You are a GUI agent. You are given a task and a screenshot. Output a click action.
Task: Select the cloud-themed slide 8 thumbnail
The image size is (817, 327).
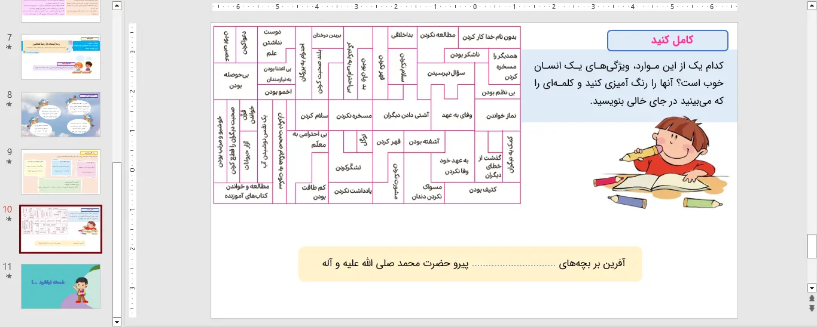click(x=60, y=114)
